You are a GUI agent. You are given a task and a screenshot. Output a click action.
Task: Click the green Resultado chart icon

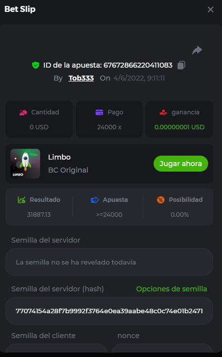[22, 200]
